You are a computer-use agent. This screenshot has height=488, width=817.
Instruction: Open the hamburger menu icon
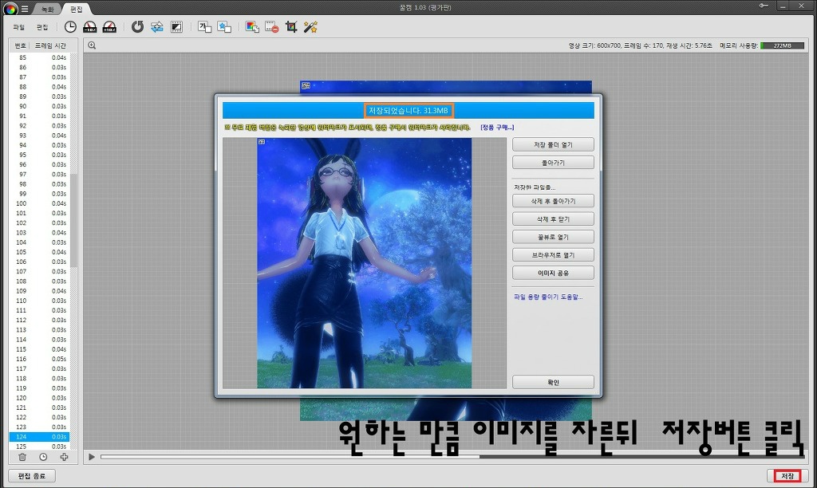coord(25,9)
